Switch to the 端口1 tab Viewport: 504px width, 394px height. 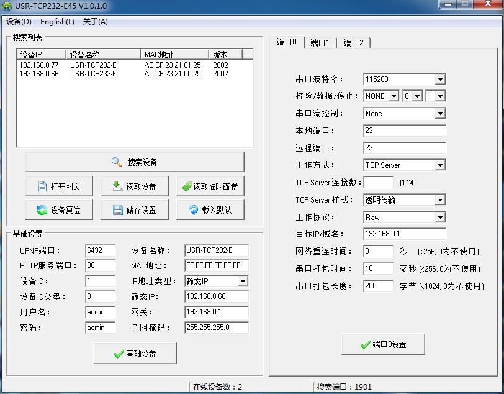point(320,43)
